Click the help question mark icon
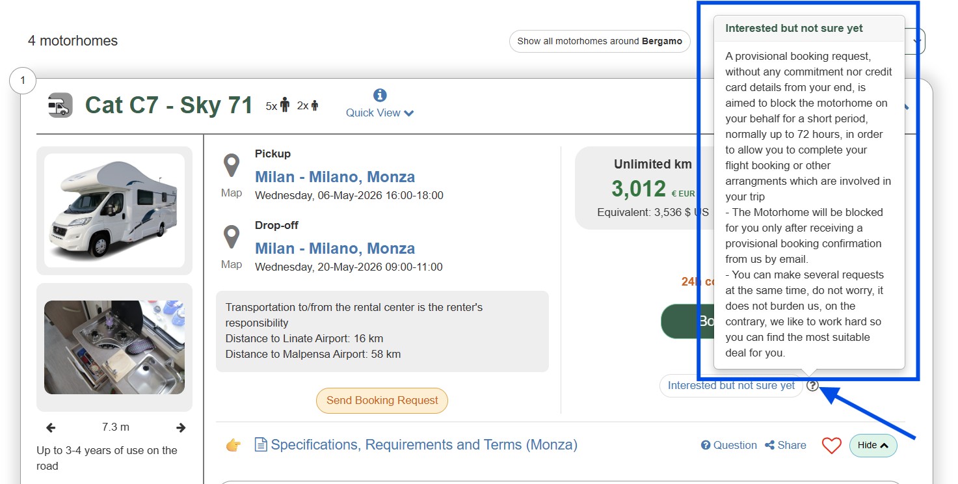 point(812,385)
